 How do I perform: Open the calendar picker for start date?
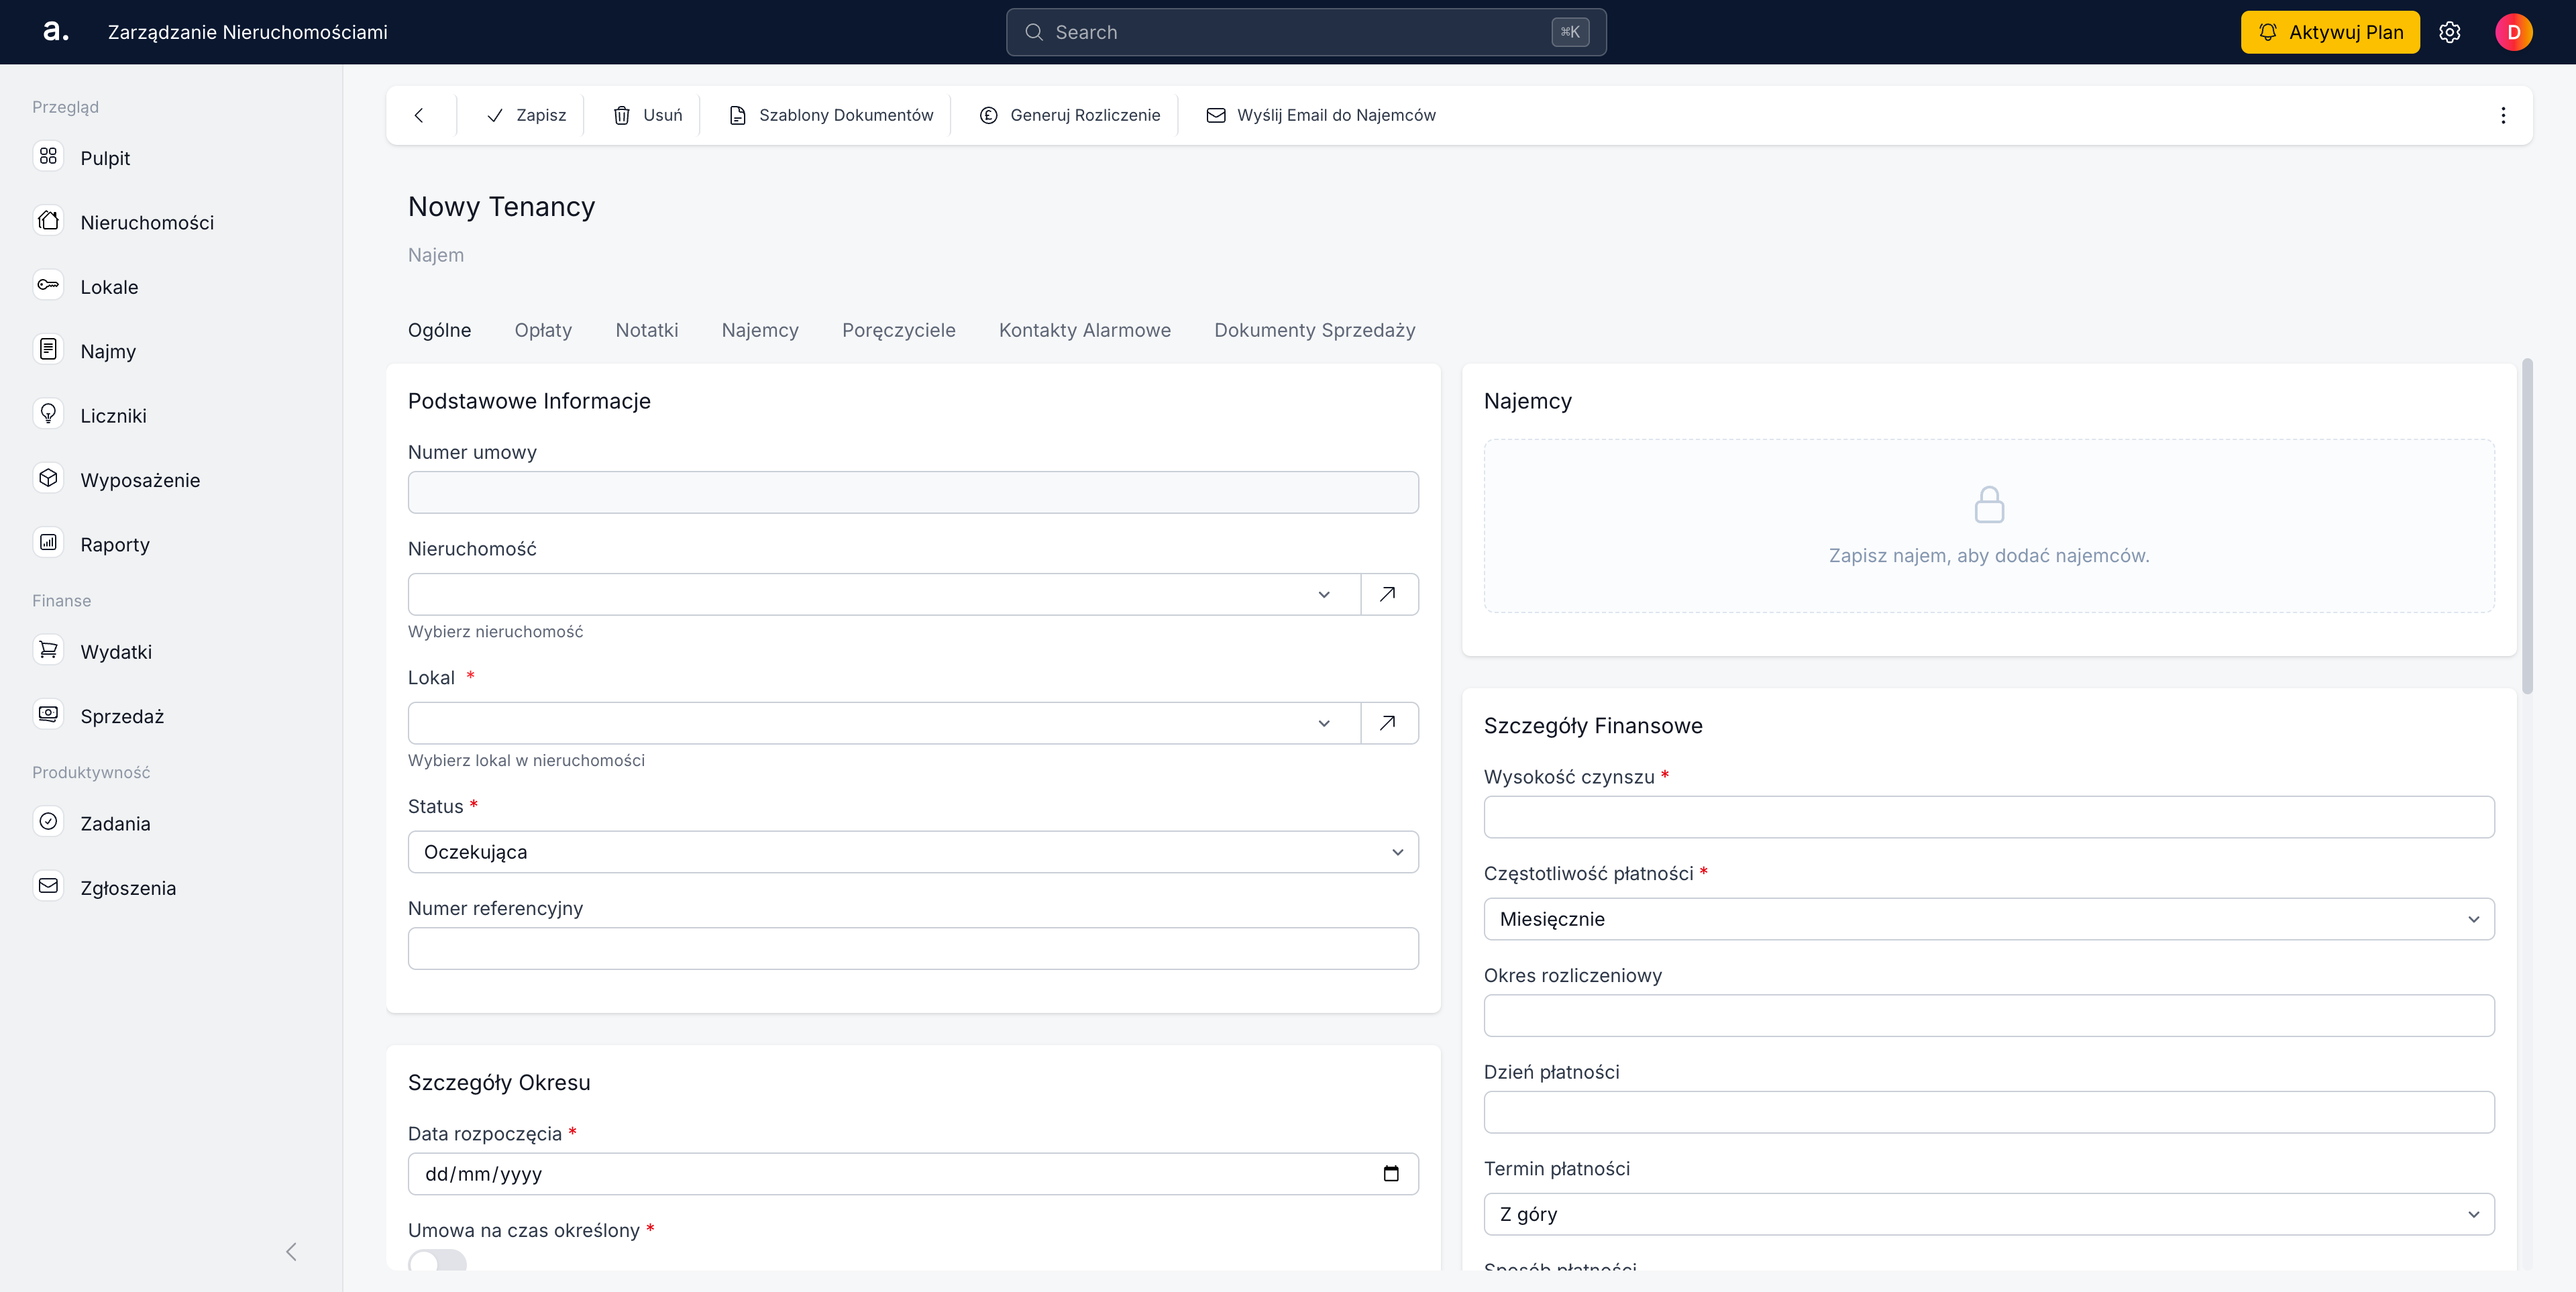pyautogui.click(x=1390, y=1174)
